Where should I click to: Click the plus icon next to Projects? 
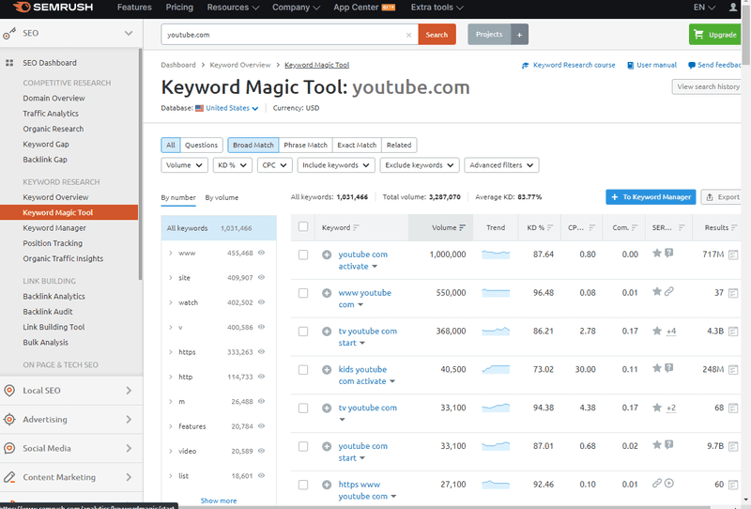pyautogui.click(x=519, y=35)
